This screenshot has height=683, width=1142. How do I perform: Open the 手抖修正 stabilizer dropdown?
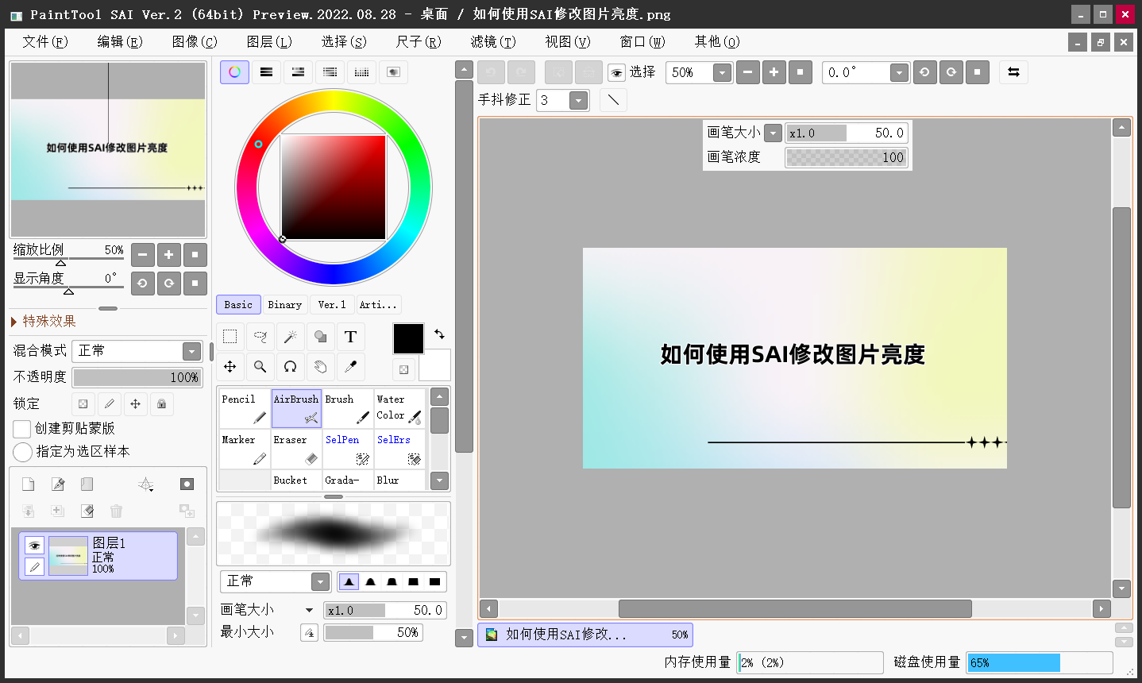[579, 100]
